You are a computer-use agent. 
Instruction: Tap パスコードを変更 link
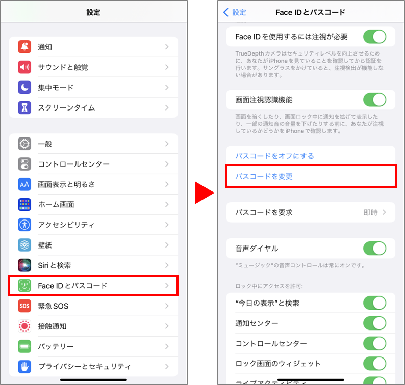[264, 176]
